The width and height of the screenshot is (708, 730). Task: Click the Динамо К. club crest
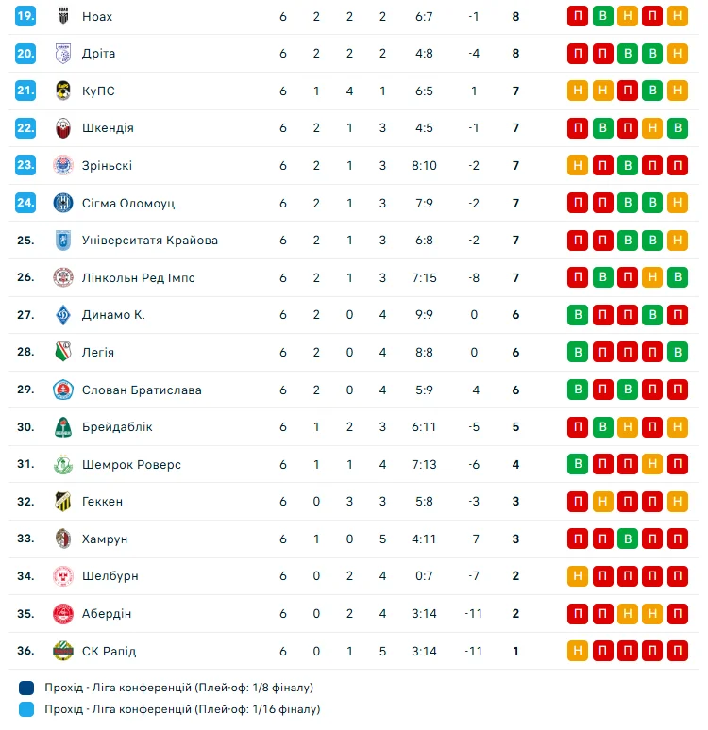[63, 315]
